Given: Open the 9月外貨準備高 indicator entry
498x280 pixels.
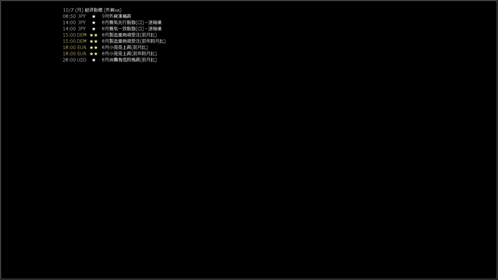Looking at the screenshot, I should 116,16.
